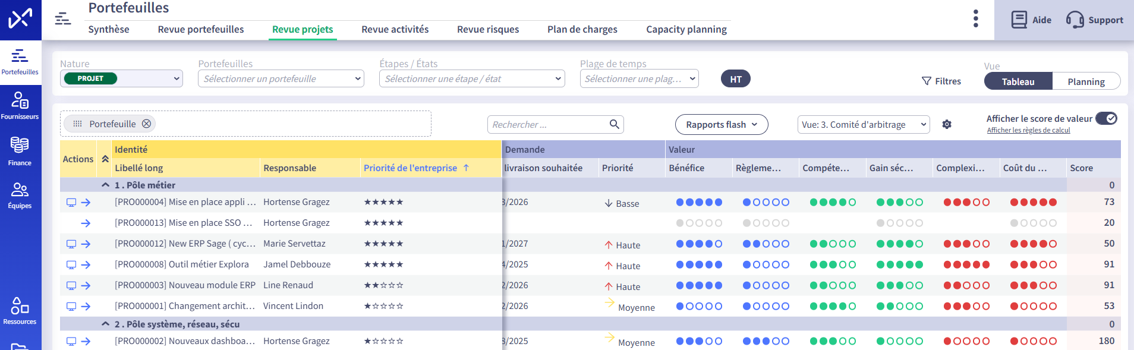This screenshot has width=1134, height=350.
Task: Open monitor icon for PRO000004 row
Action: [71, 203]
